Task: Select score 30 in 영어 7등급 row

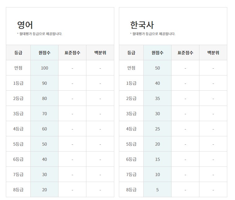Action: [45, 175]
